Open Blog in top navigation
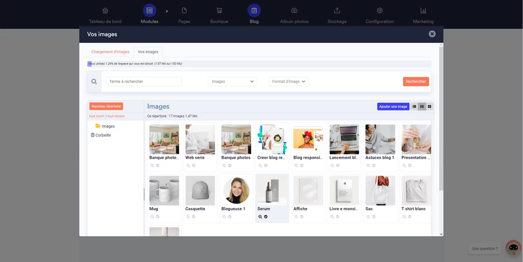Viewport: 523px width, 262px height. 254,14
